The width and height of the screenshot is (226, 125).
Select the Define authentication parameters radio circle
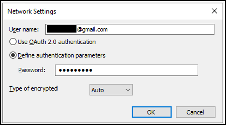point(13,55)
